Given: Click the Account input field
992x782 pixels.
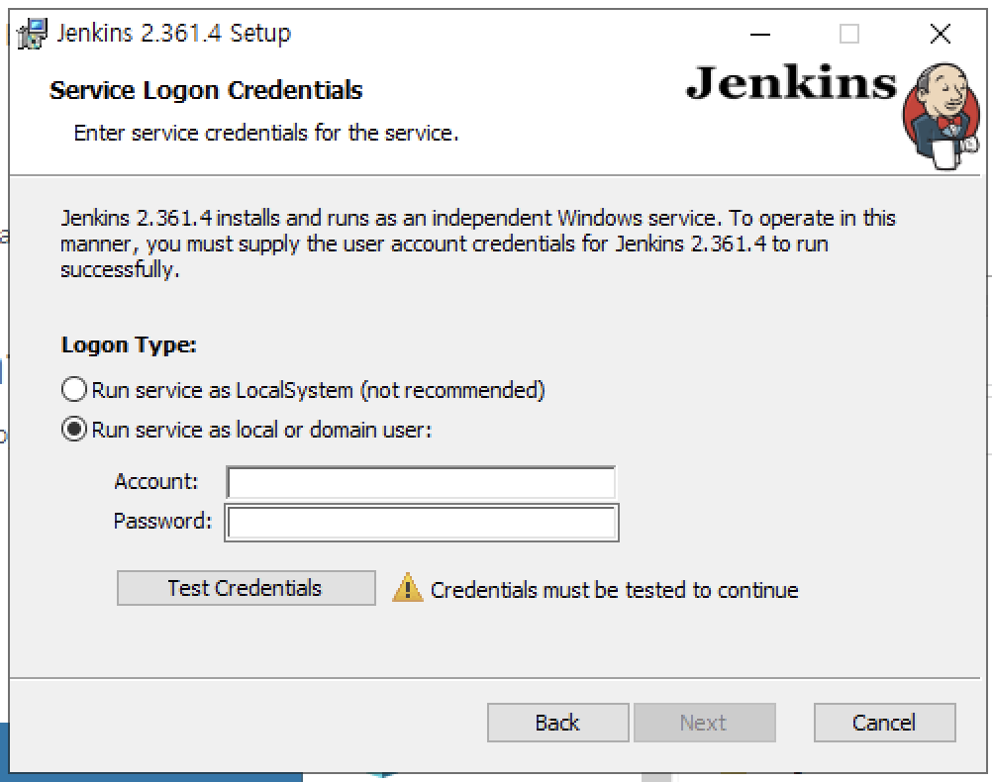Looking at the screenshot, I should pos(421,483).
